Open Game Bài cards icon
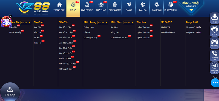This screenshot has width=219, height=101. coord(157,5)
